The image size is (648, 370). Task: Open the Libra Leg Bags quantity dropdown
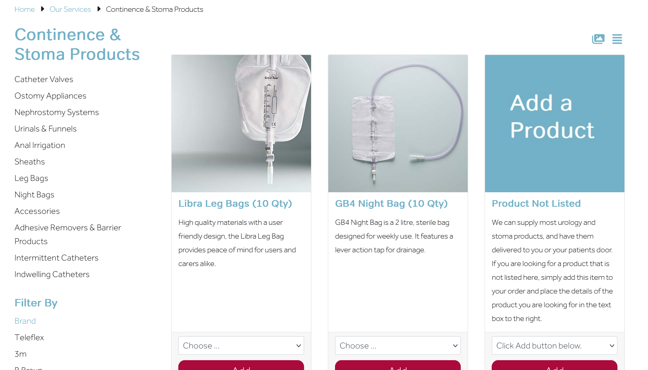coord(241,346)
